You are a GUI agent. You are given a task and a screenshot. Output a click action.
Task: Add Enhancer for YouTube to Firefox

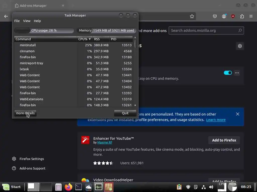pos(224,140)
